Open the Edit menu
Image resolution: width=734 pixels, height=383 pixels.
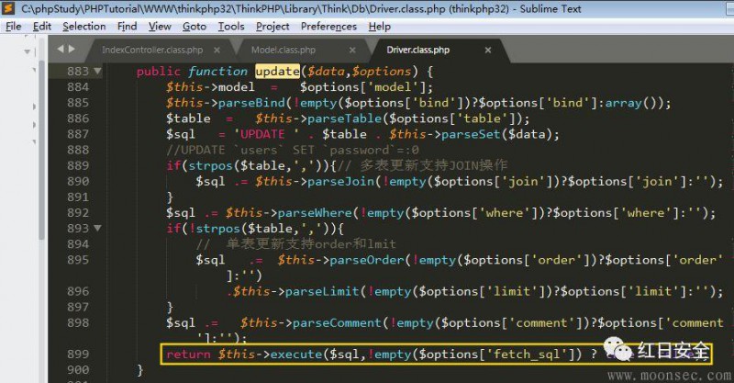41,27
